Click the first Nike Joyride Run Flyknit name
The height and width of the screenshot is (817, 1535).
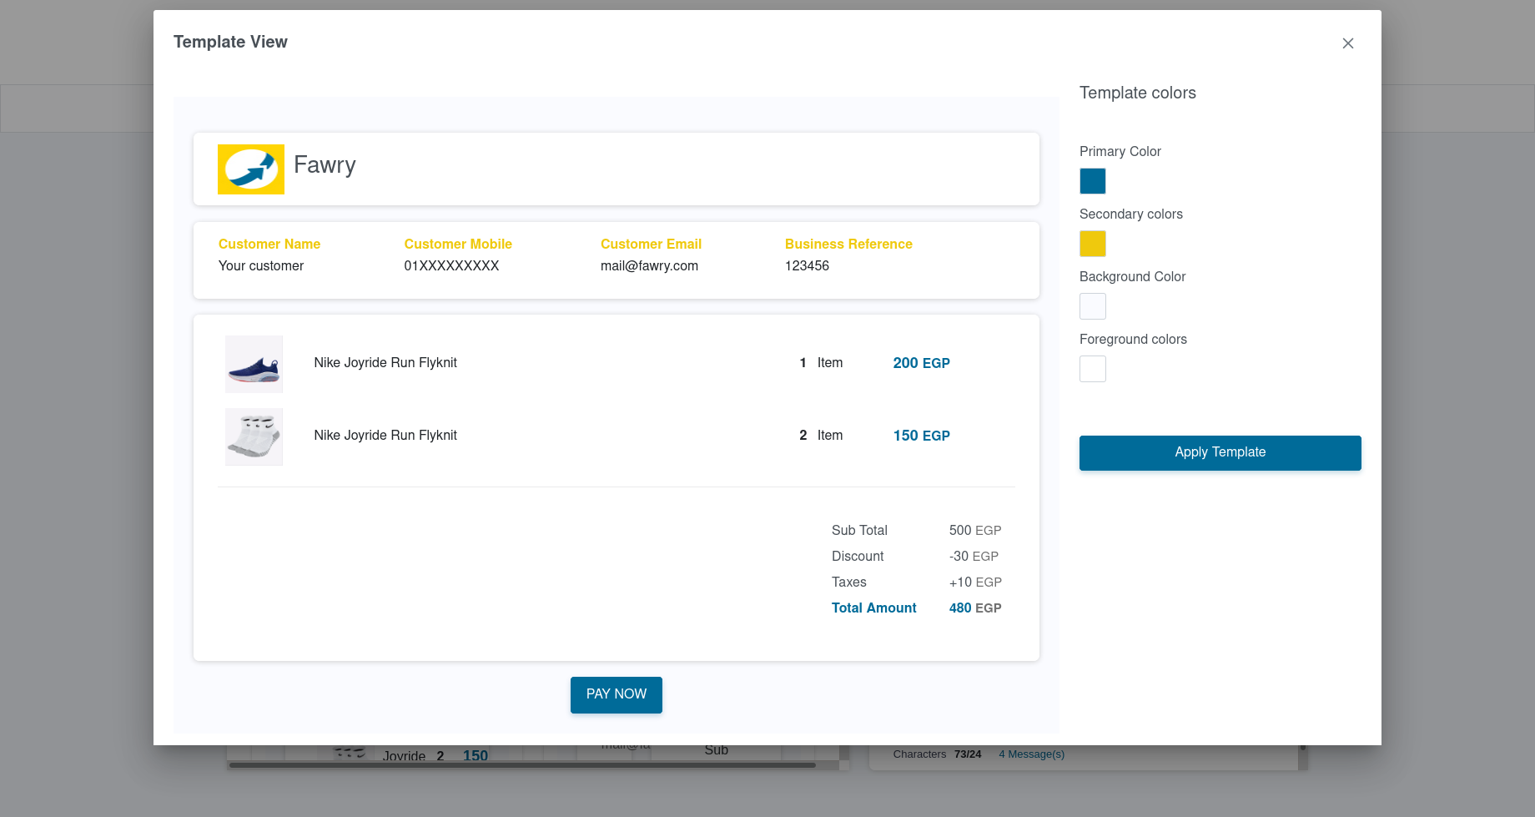pyautogui.click(x=385, y=362)
